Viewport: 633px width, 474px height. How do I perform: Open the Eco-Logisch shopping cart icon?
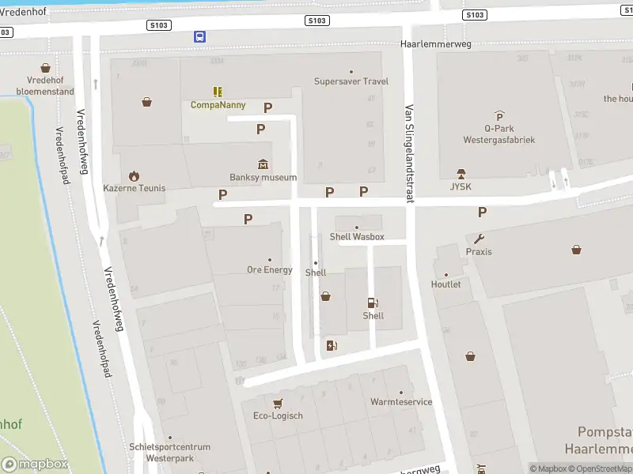point(278,404)
